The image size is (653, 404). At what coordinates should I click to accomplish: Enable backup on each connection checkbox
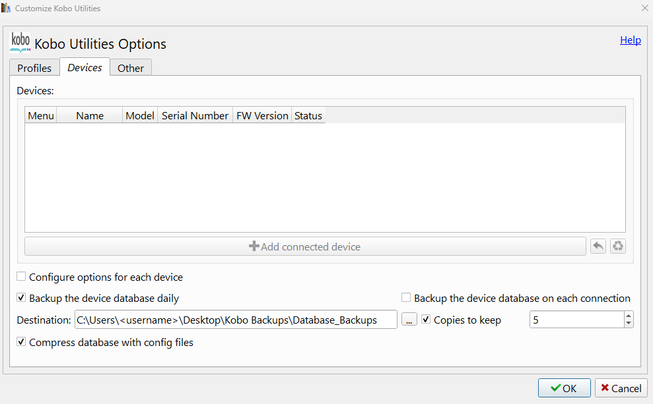click(x=407, y=298)
